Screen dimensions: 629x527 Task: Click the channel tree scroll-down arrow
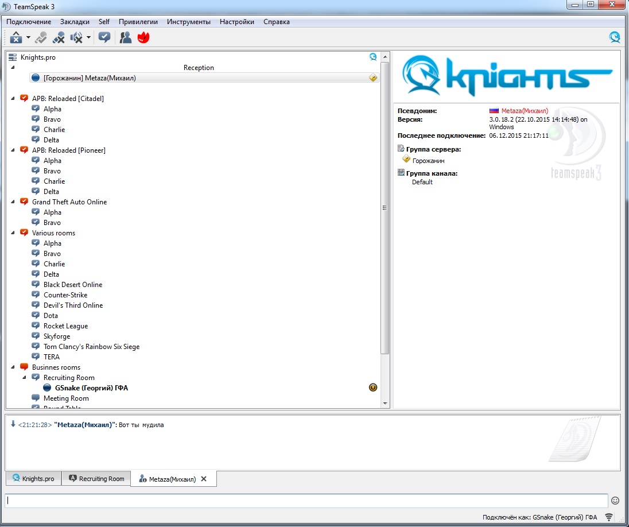[385, 404]
